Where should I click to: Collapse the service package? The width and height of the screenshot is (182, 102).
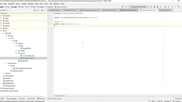tap(16, 53)
